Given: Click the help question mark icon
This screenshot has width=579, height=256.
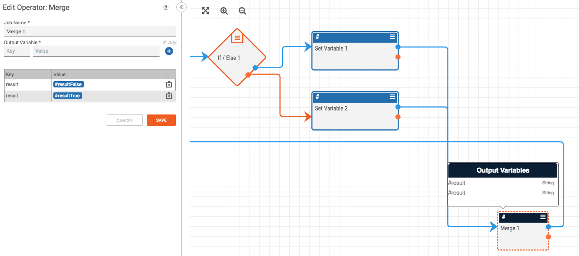Looking at the screenshot, I should pyautogui.click(x=166, y=8).
